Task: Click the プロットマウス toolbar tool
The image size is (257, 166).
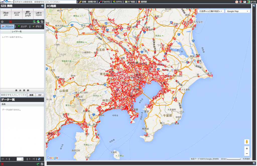Action: tap(104, 2)
